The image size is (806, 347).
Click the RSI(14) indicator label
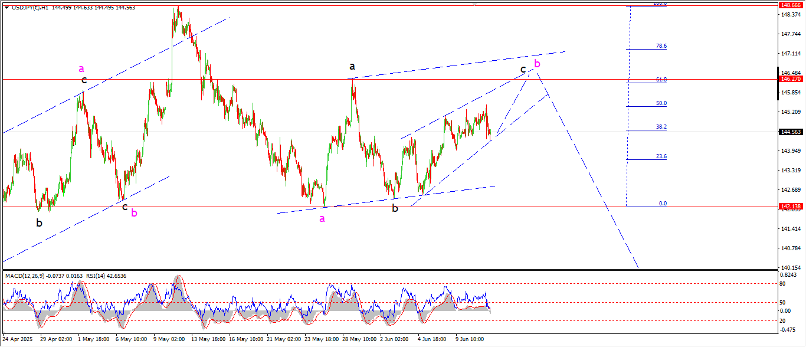(x=93, y=276)
